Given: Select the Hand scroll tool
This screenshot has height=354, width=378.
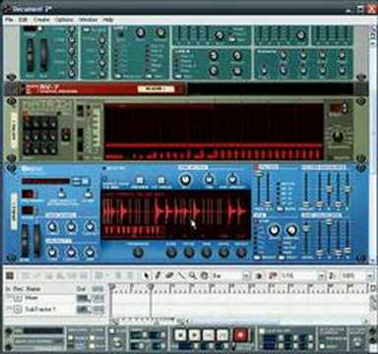Looking at the screenshot, I should coord(204,275).
